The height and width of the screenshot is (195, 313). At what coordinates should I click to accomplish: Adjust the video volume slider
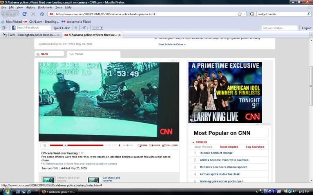pyautogui.click(x=128, y=145)
